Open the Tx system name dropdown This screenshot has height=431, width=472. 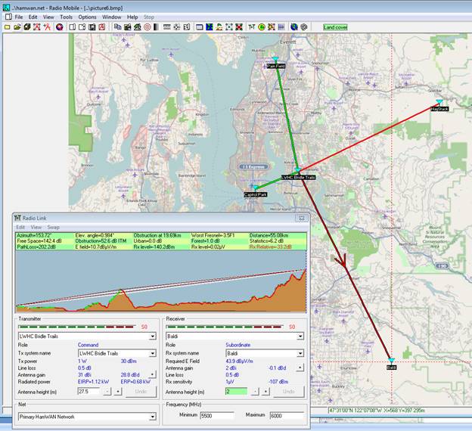[151, 353]
